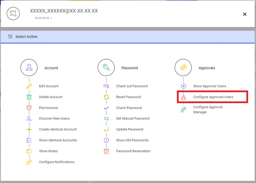
Task: Choose Create Identical Account
Action: (58, 129)
